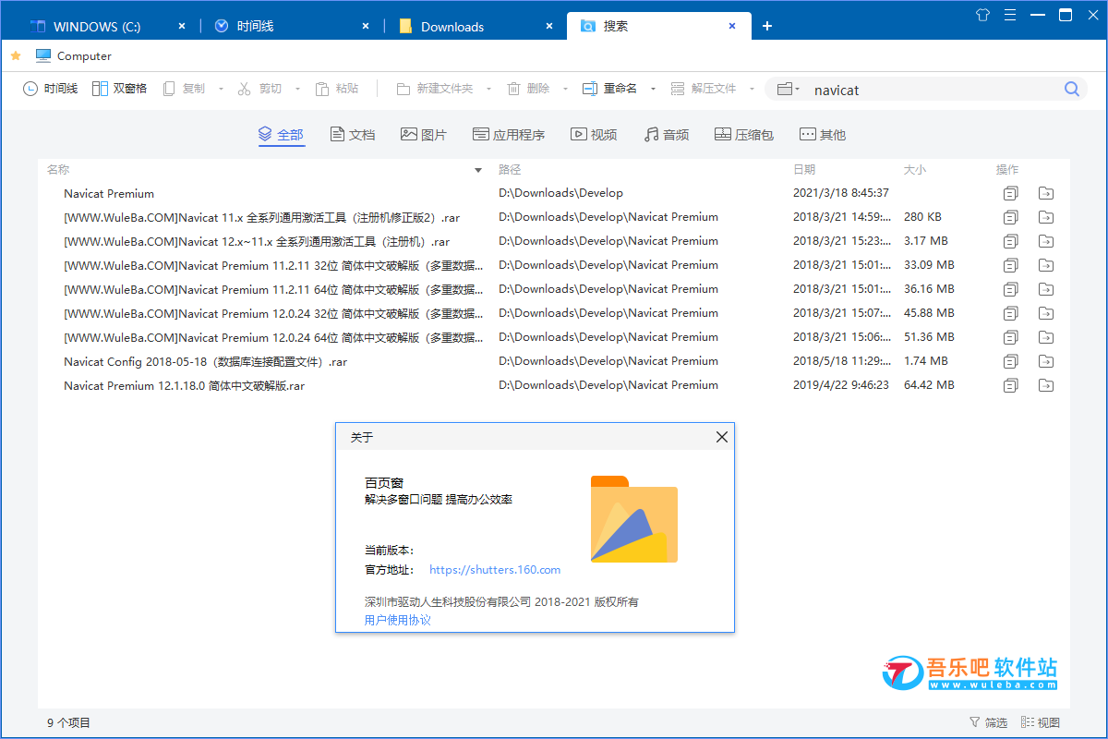Select the 视频 (Video) filter
Screen dimensions: 1108x739
(x=594, y=135)
